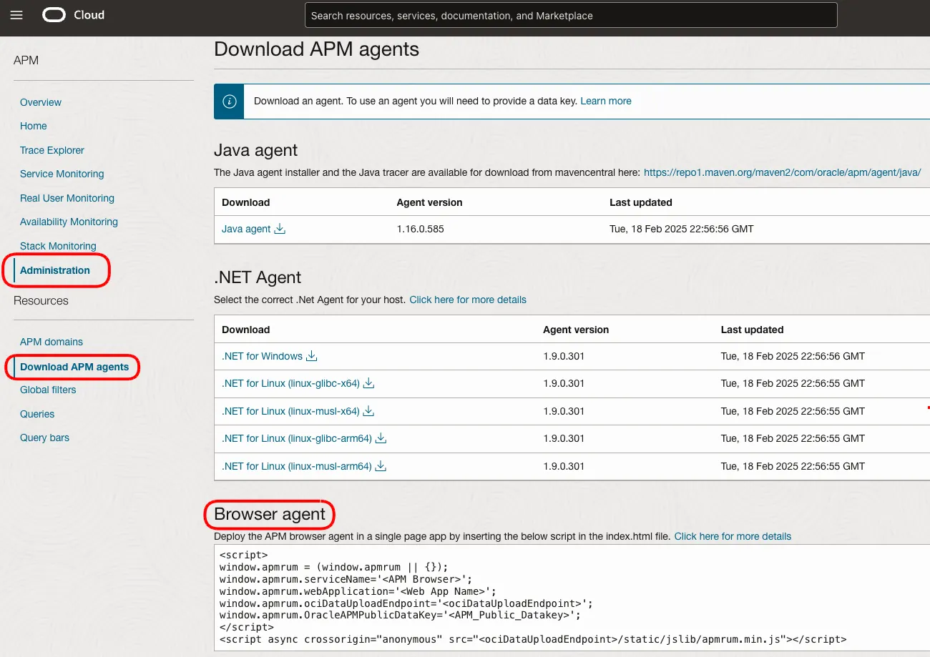Click the search resources input field
Screen dimensions: 930x657
pos(570,14)
